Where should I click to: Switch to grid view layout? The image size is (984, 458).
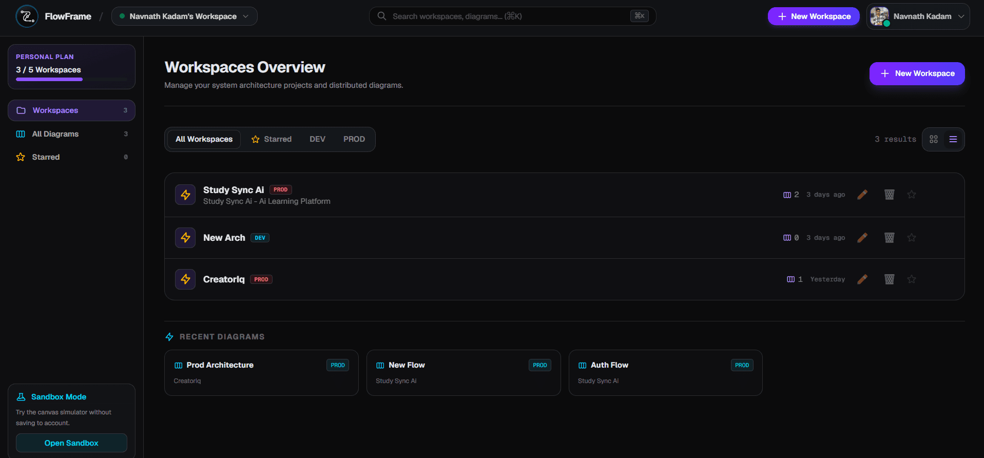click(x=934, y=139)
